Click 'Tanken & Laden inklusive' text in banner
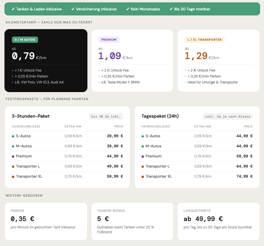 pos(39,9)
